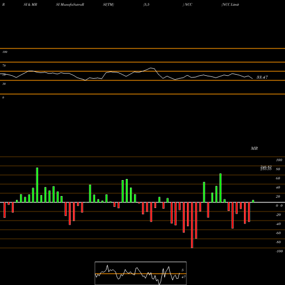Click the ') NCC' header label
This screenshot has width=285, height=285.
pyautogui.click(x=188, y=5)
